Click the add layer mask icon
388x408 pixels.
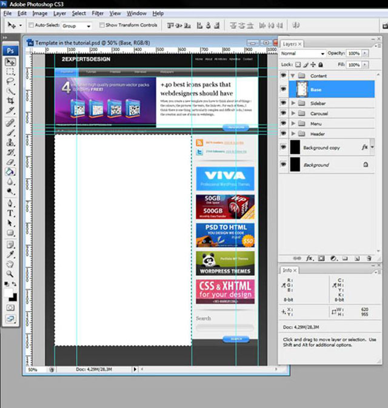pyautogui.click(x=321, y=258)
